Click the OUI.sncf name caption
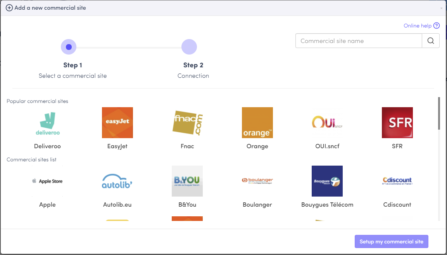447x255 pixels. tap(327, 146)
